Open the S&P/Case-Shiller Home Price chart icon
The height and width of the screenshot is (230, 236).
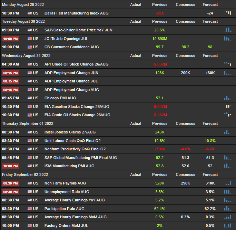(228, 30)
